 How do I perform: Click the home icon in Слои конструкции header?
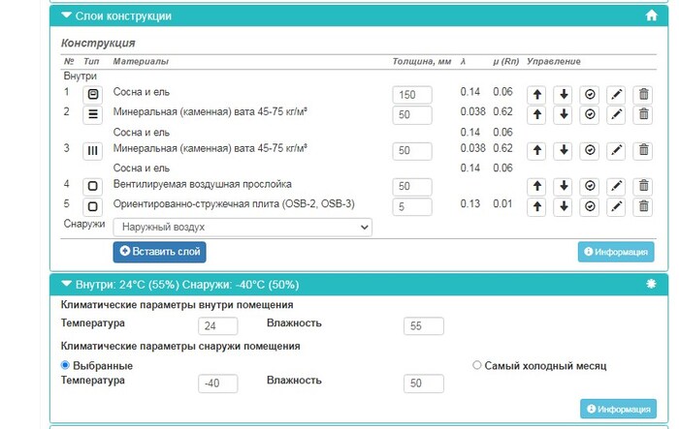click(x=652, y=15)
